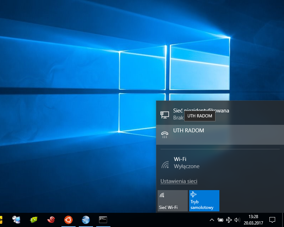Click the battery icon in system tray

(220, 220)
